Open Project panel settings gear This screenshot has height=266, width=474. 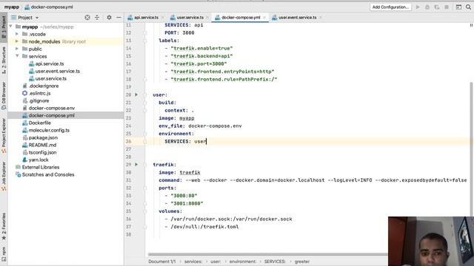pos(109,18)
